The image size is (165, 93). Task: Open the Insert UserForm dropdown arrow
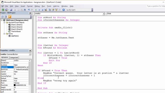[9, 10]
